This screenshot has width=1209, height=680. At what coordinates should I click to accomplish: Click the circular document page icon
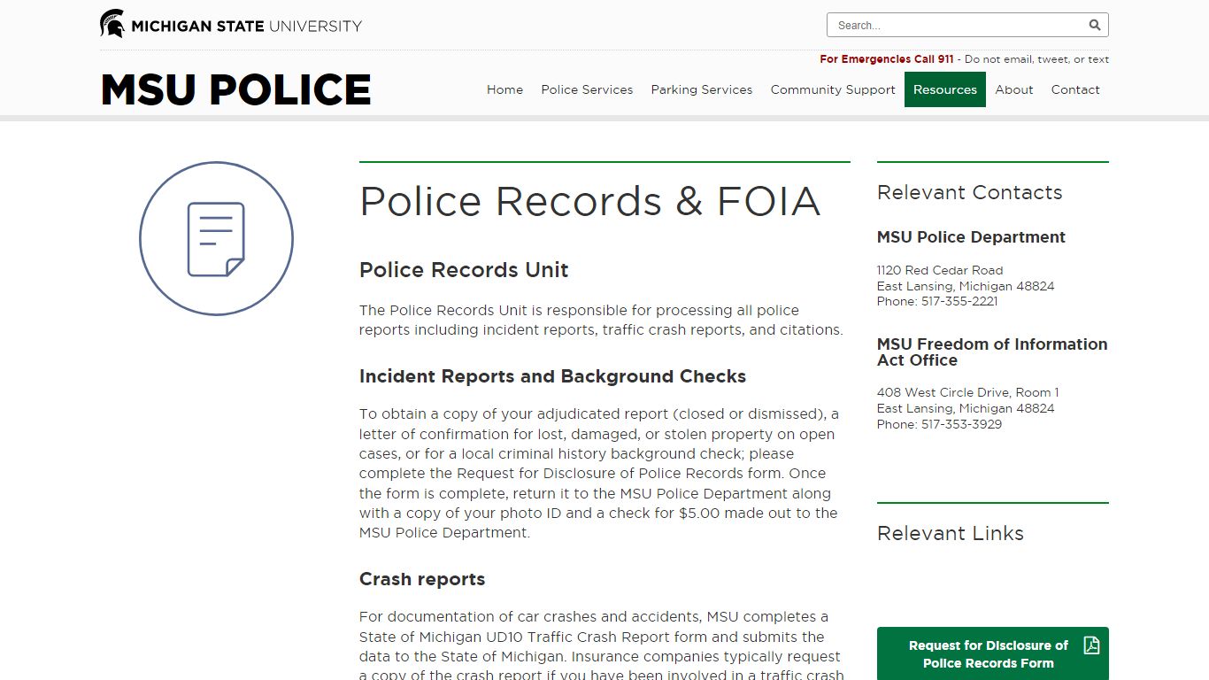click(x=216, y=238)
